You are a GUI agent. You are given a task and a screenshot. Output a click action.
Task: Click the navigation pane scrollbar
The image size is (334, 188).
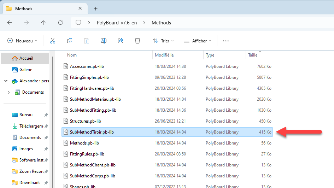(52, 122)
